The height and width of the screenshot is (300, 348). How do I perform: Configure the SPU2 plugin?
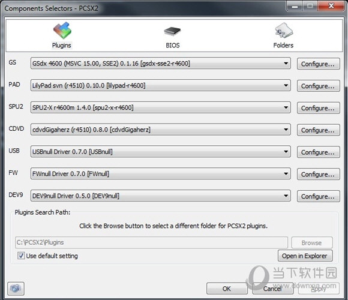[318, 108]
